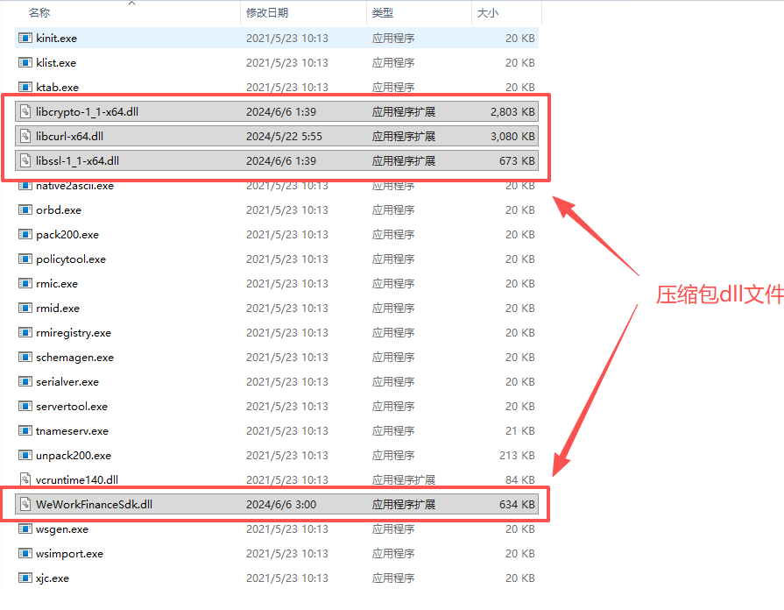The height and width of the screenshot is (610, 784).
Task: Select the libcurl-x64.dll file name
Action: tap(69, 136)
